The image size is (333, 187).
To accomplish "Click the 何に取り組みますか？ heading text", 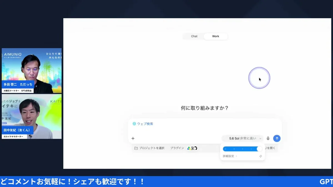I will [205, 108].
